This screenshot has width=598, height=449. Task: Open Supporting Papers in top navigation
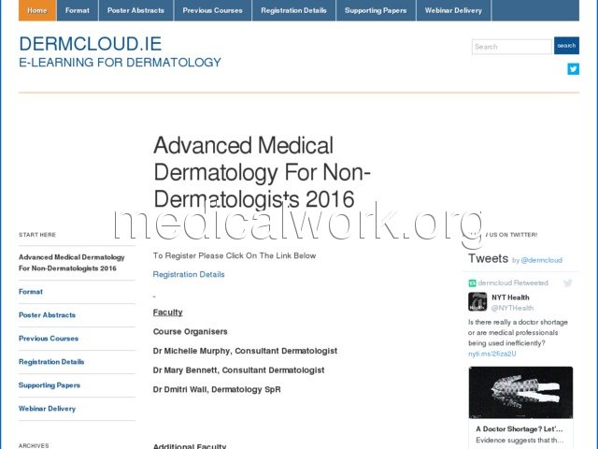(x=376, y=10)
